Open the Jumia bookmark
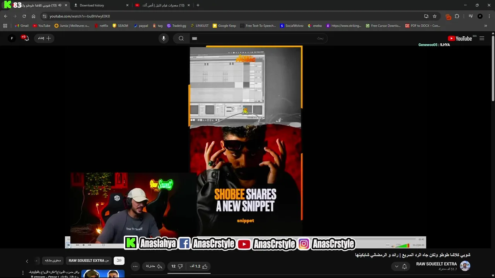This screenshot has width=495, height=278. coord(72,26)
